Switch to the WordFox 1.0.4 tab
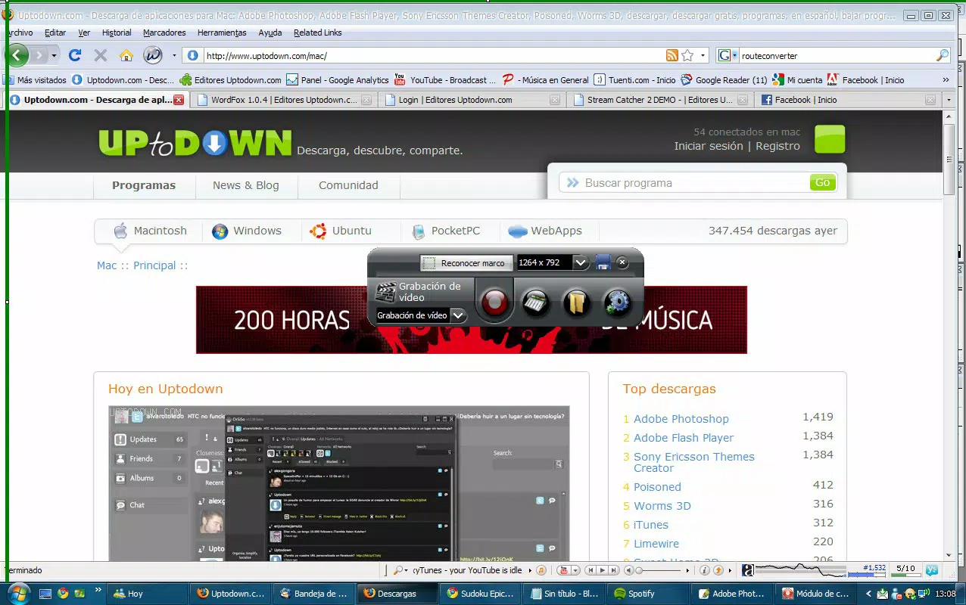The image size is (966, 605). pos(283,100)
